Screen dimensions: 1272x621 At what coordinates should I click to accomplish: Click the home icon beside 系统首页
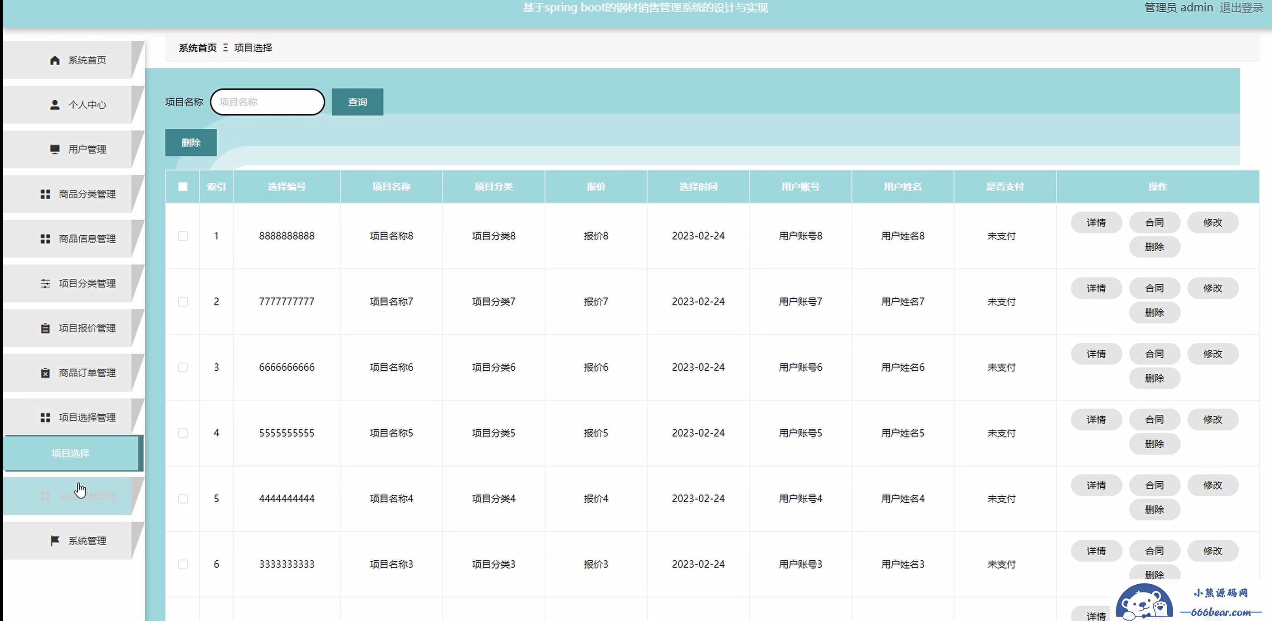[x=55, y=60]
